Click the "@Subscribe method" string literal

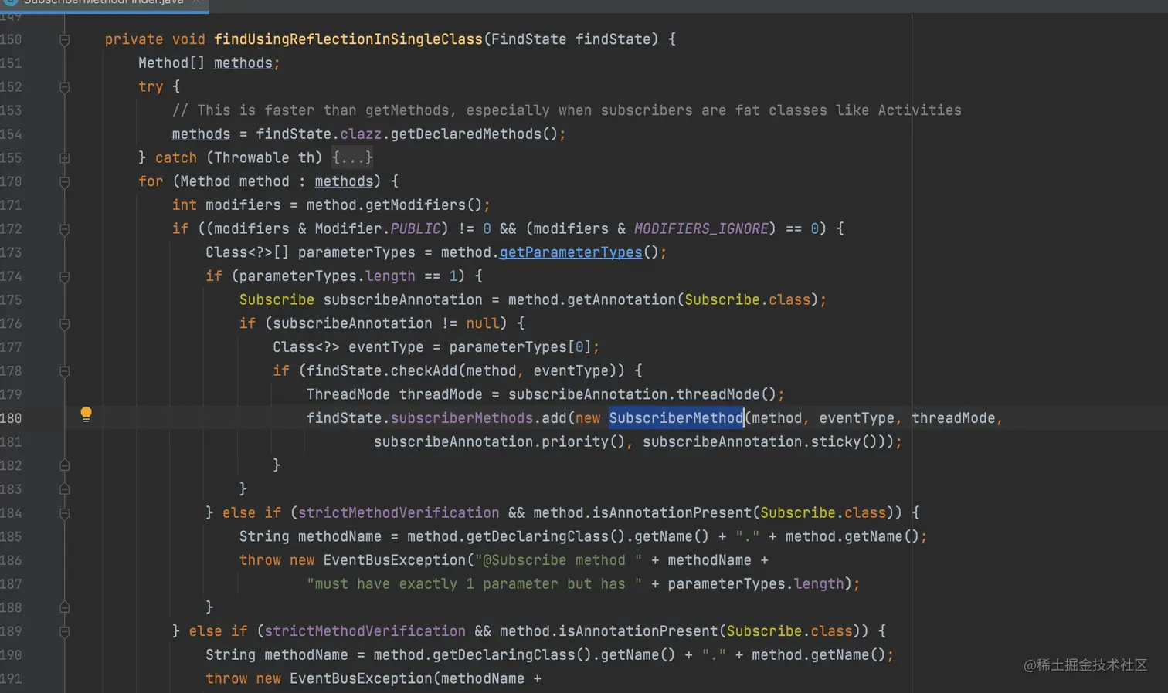pos(559,560)
